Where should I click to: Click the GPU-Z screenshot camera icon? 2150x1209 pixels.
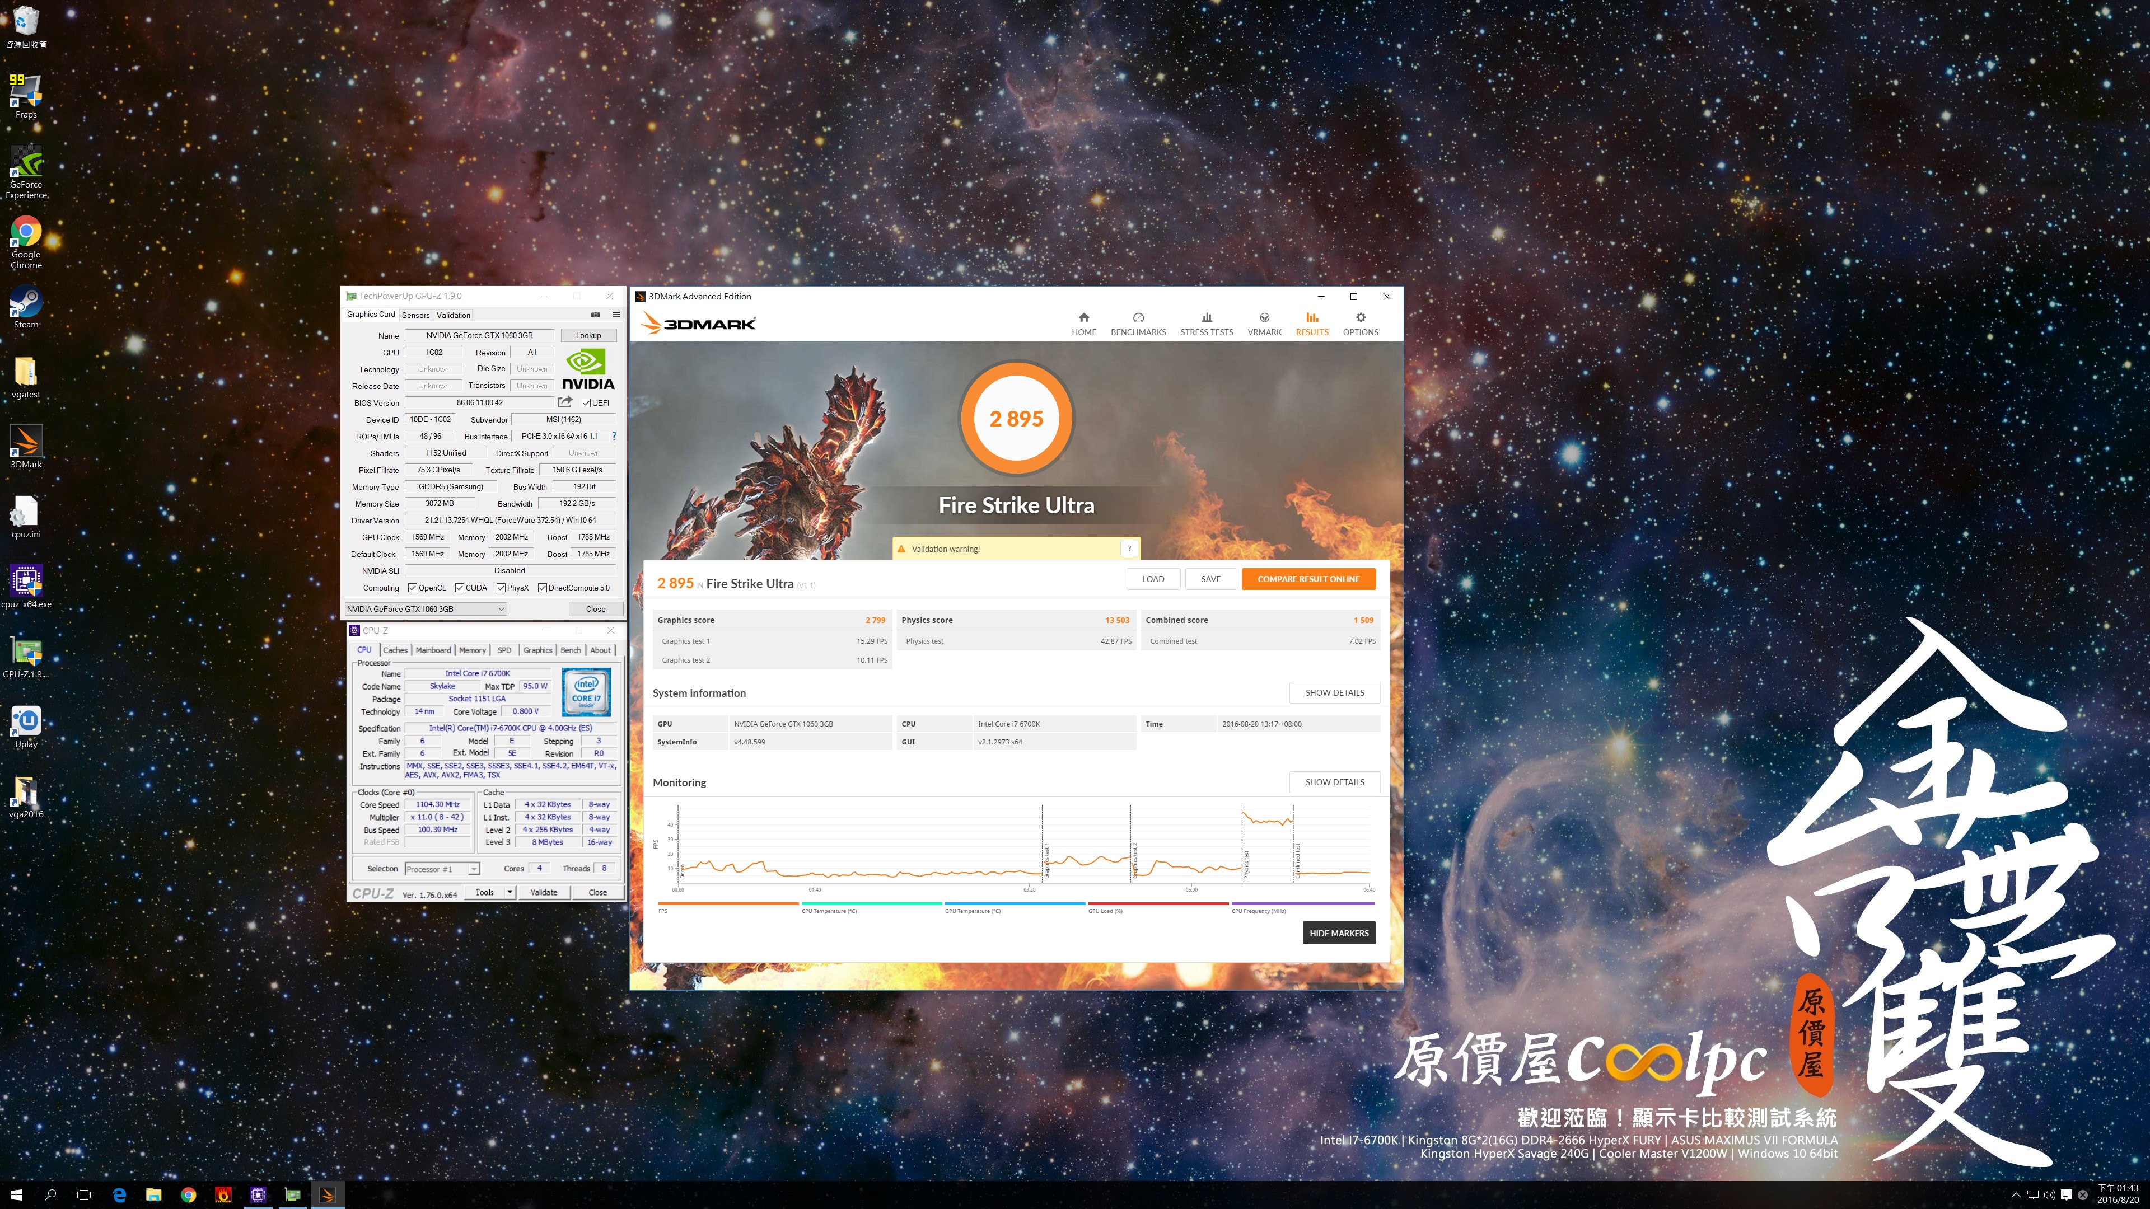(596, 315)
